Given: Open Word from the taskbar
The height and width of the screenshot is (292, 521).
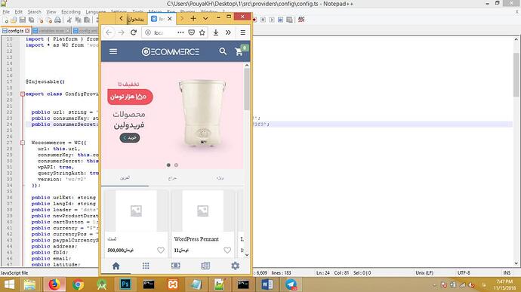Looking at the screenshot, I should pos(267,284).
